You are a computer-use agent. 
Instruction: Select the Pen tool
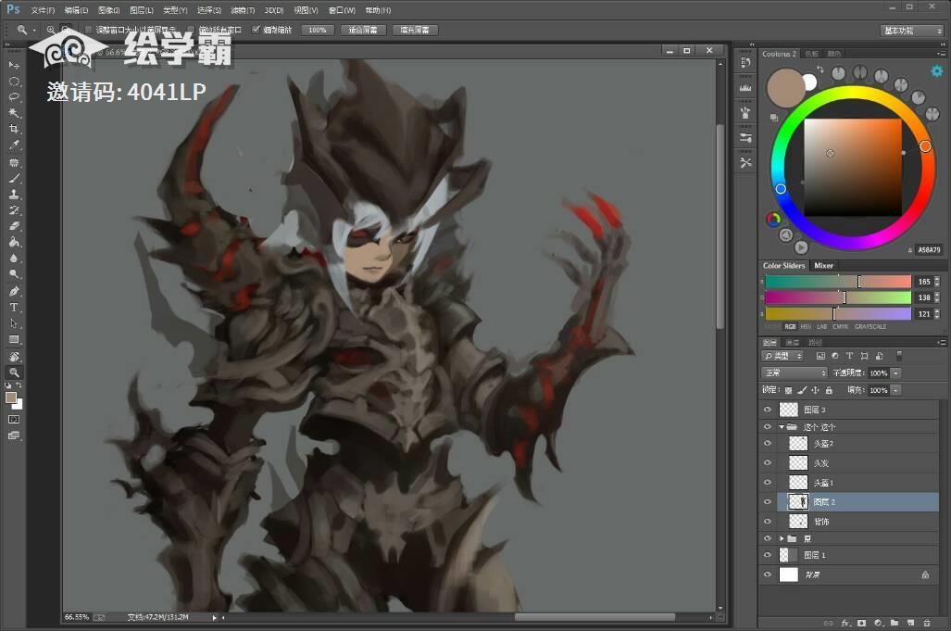(14, 291)
